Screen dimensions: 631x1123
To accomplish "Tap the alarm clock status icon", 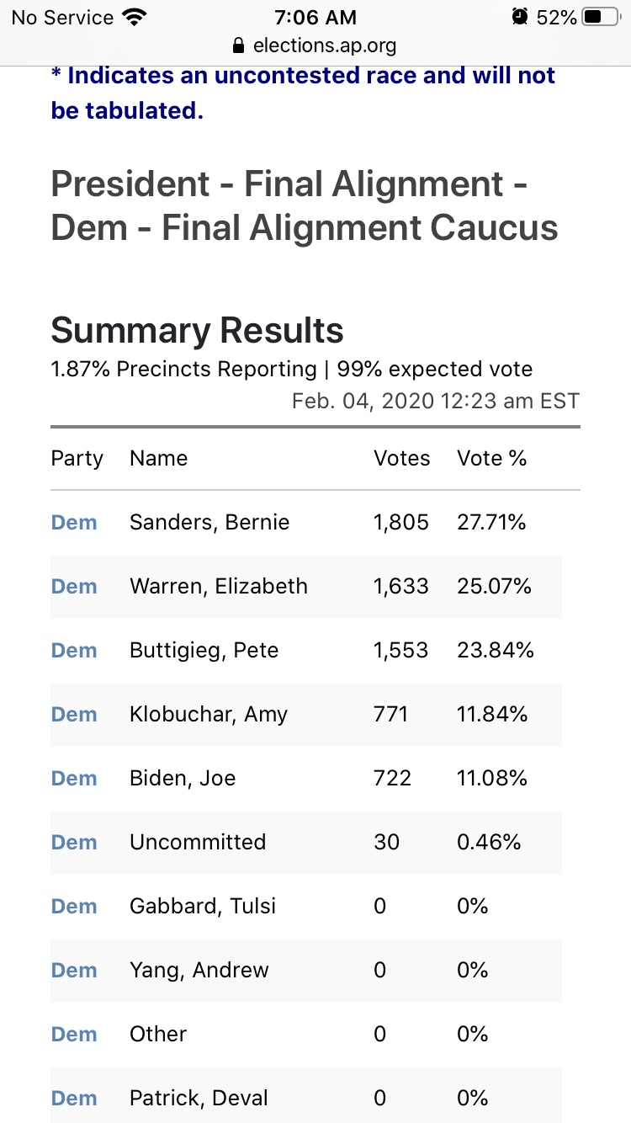I will click(520, 17).
